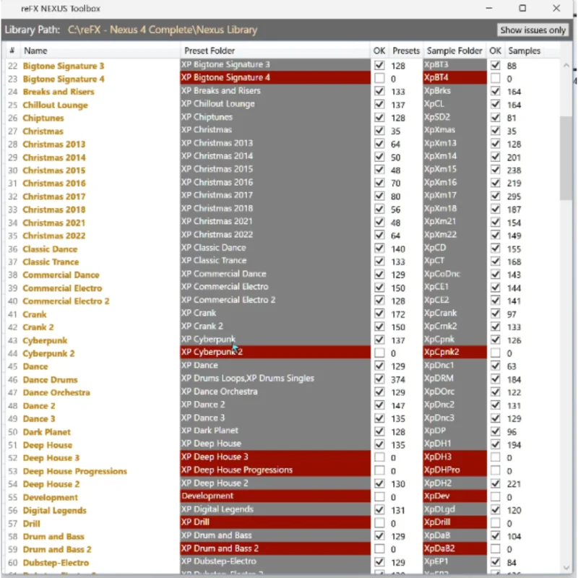Toggle the samples checkbox next to XpDrill
The height and width of the screenshot is (578, 578).
(x=496, y=522)
